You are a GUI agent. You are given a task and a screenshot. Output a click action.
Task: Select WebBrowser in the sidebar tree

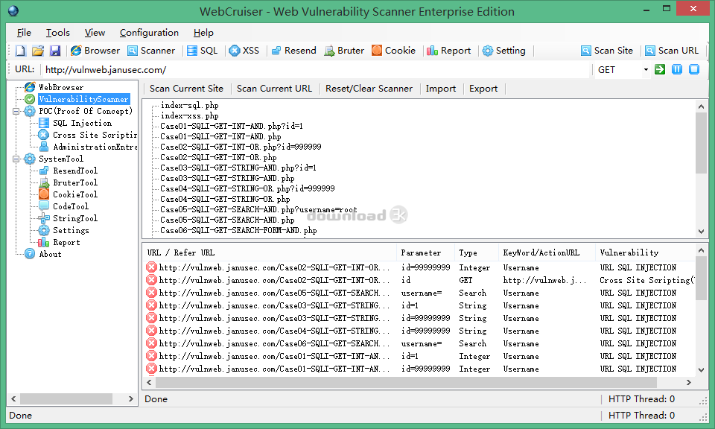pos(61,87)
